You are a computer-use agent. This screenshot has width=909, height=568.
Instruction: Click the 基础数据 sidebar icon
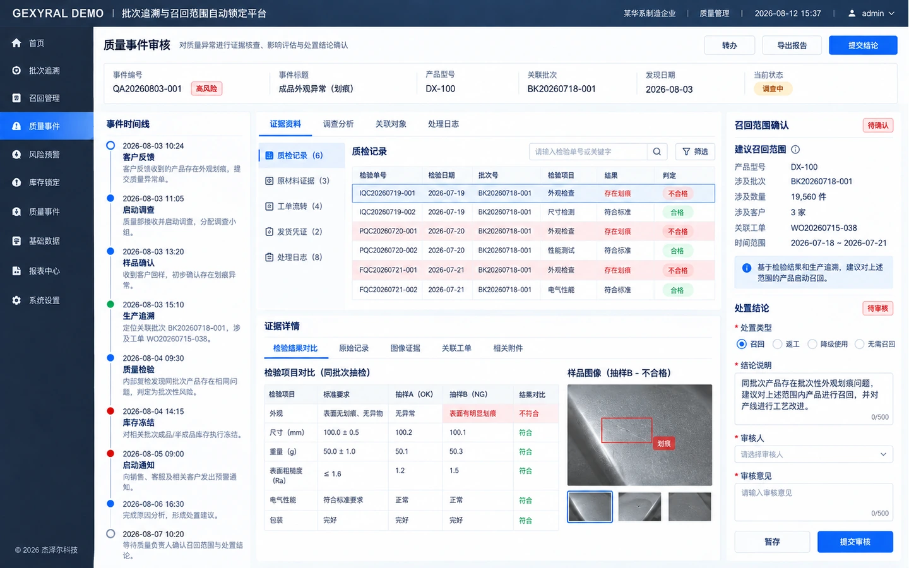16,240
